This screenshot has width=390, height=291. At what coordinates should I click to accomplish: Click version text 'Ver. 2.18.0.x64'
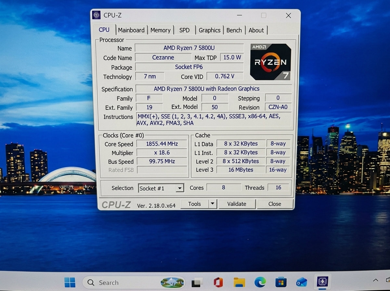click(x=156, y=205)
